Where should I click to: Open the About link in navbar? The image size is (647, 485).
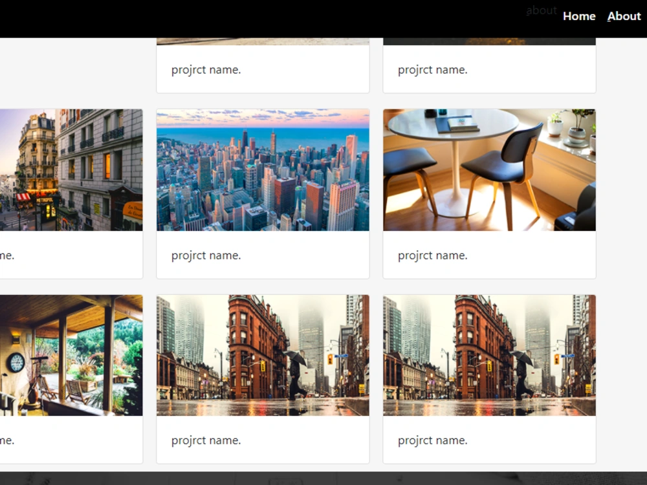pyautogui.click(x=624, y=16)
